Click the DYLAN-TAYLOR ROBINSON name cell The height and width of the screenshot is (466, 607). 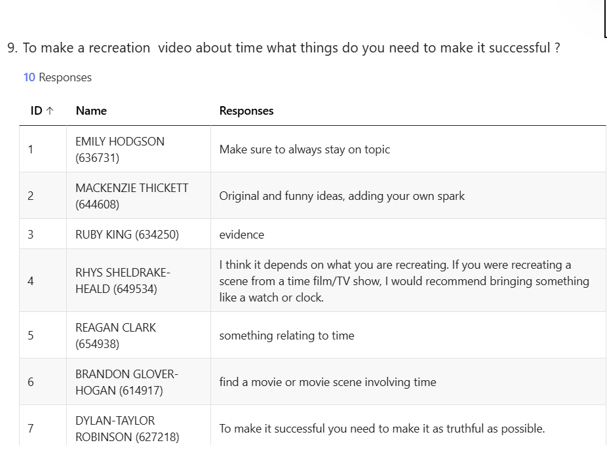(x=138, y=426)
